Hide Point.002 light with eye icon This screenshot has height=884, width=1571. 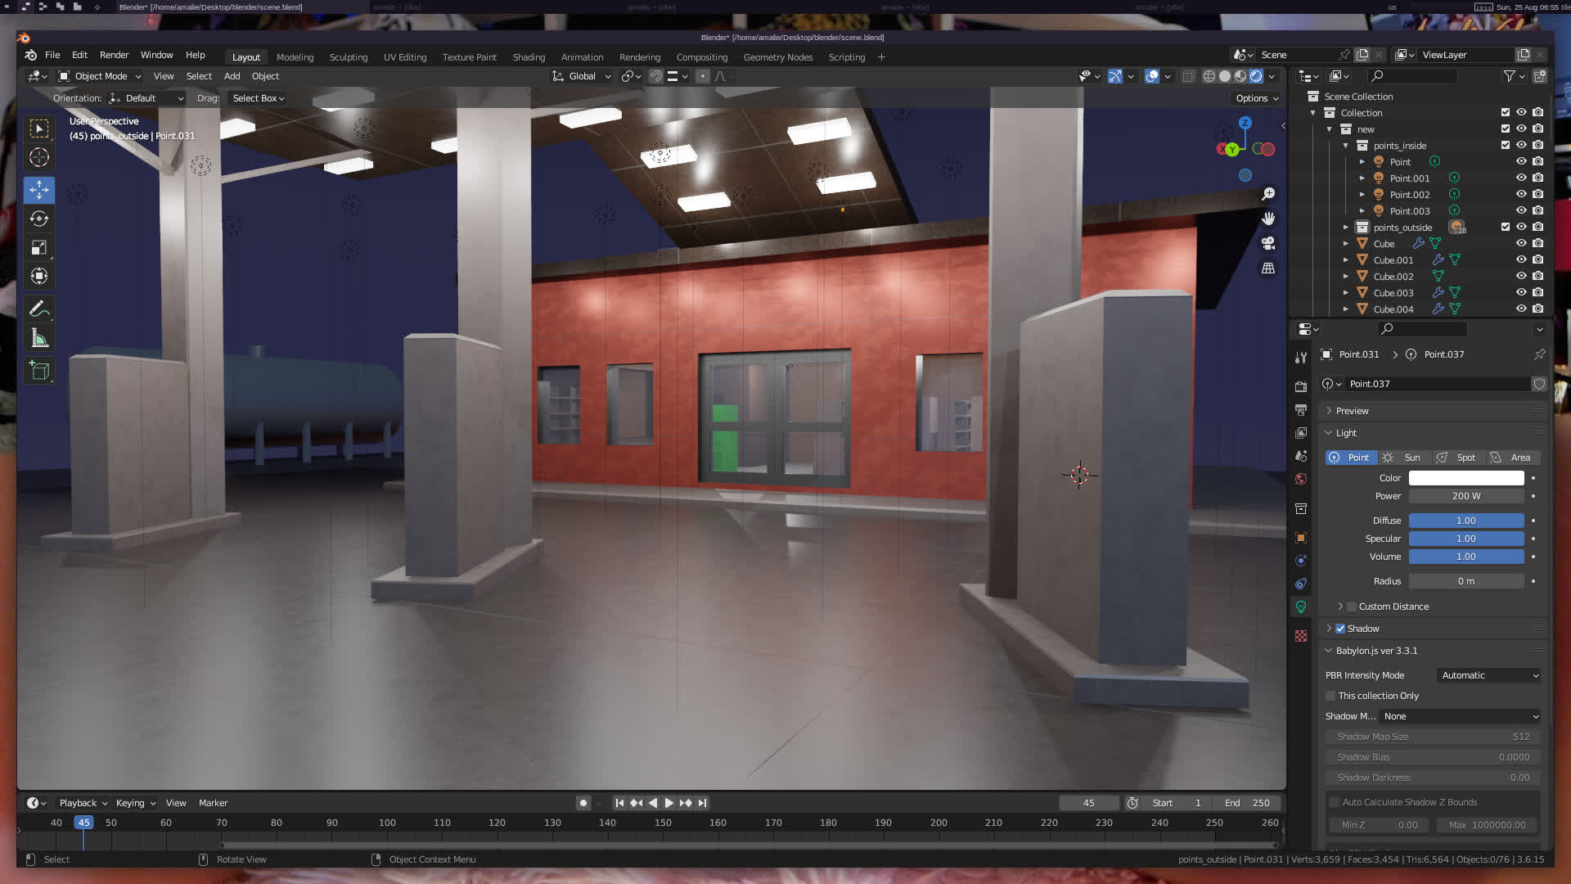pos(1521,194)
